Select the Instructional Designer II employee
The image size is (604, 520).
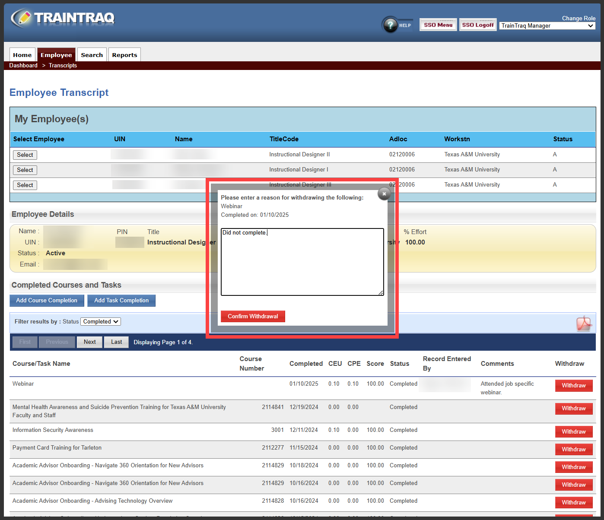25,155
